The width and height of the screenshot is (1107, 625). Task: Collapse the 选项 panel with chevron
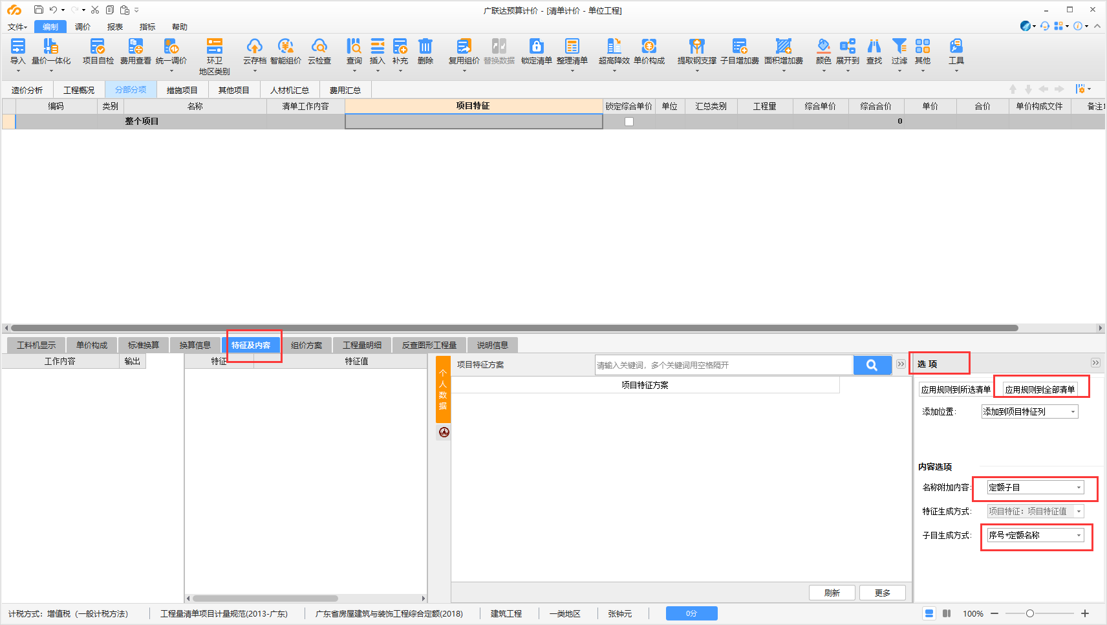coord(1095,363)
